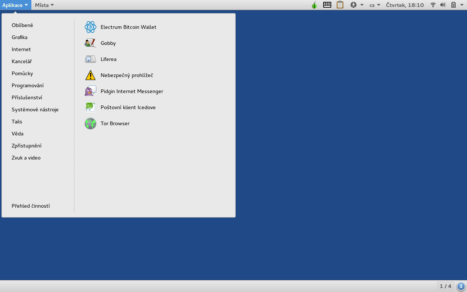Click the 1 / 4 workspace switcher
Screen dimensions: 467x292
pyautogui.click(x=445, y=286)
